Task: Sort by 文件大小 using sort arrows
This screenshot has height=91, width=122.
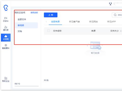Action: pos(121,31)
